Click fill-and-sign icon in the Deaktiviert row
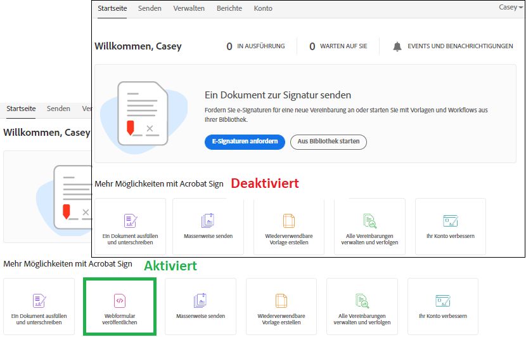Image resolution: width=526 pixels, height=337 pixels. coord(131,221)
